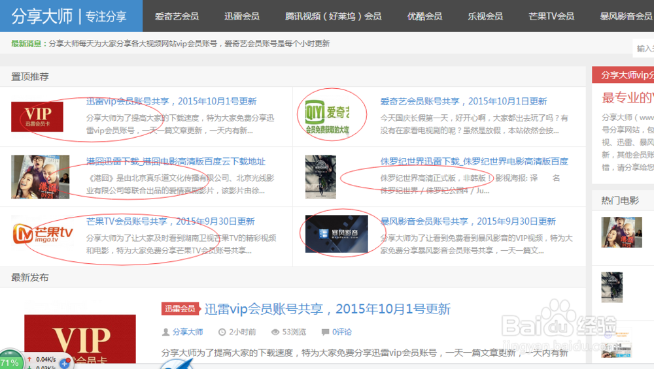Open the 港囧 movie poster thumbnail
The height and width of the screenshot is (369, 654).
(41, 177)
